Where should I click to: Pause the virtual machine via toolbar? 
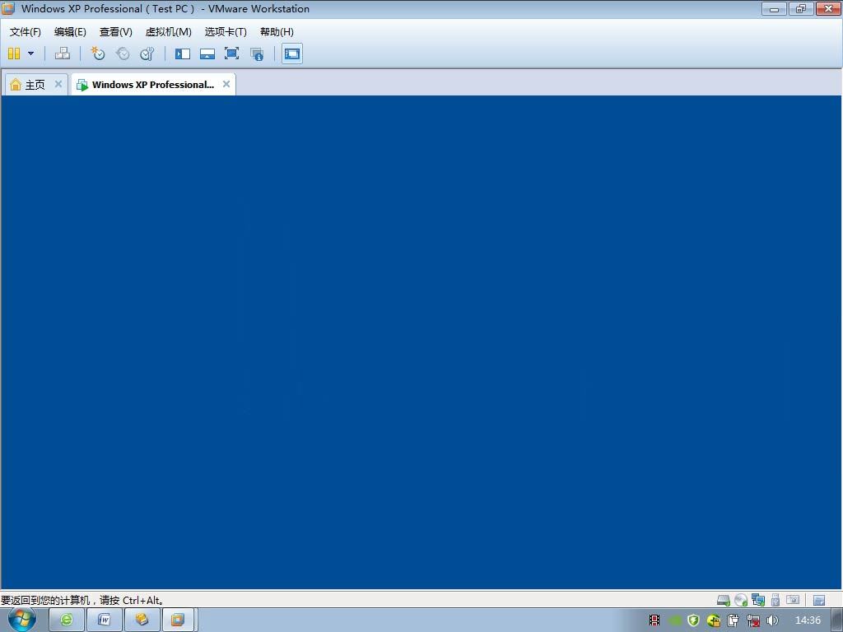(x=14, y=53)
